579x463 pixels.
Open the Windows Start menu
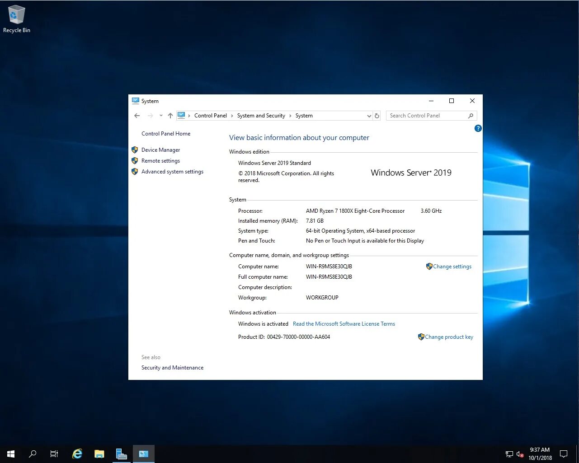(11, 454)
